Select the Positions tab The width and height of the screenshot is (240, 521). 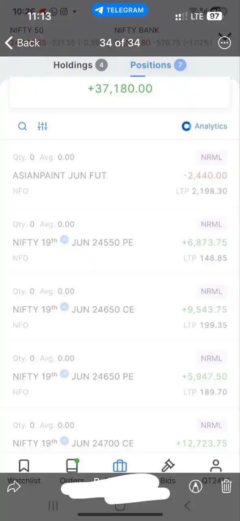click(x=158, y=65)
